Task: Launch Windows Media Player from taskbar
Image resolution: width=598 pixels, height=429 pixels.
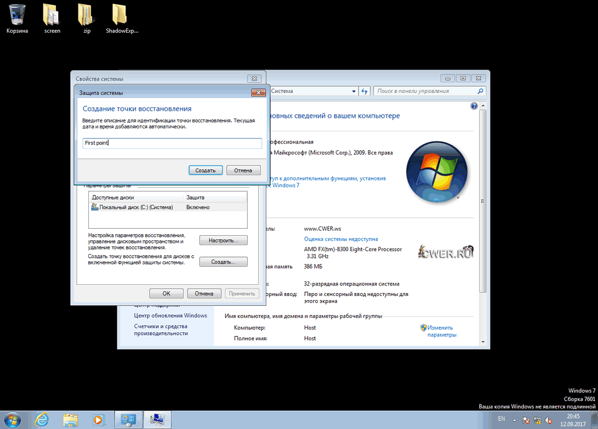Action: 98,419
